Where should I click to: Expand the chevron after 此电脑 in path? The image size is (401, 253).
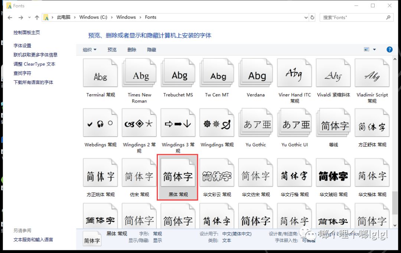pyautogui.click(x=75, y=17)
